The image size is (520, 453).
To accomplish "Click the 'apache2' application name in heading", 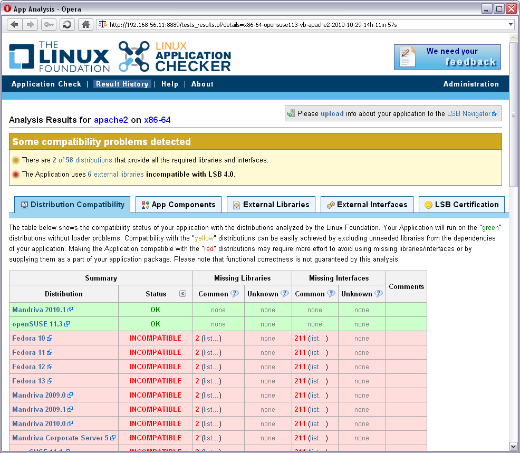I will (111, 120).
